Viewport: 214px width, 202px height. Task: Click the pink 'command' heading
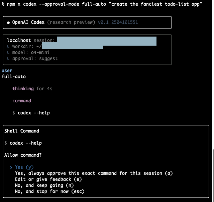pyautogui.click(x=22, y=101)
